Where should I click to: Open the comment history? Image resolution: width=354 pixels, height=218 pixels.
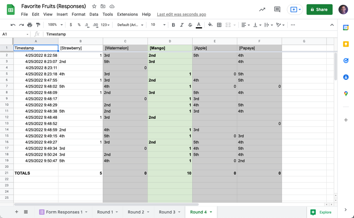[x=277, y=9]
